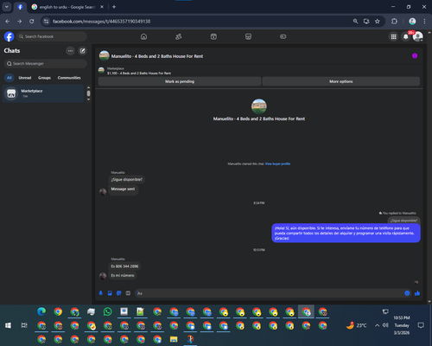Click the blue Spanish reply message bubble
Viewport: 432px width, 346px height.
[x=346, y=233]
